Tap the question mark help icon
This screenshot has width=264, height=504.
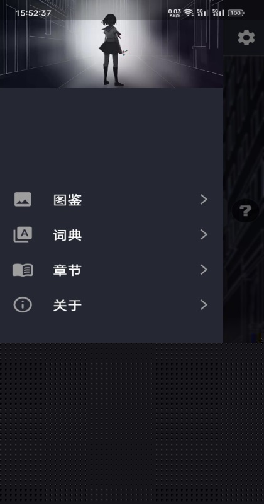point(245,211)
